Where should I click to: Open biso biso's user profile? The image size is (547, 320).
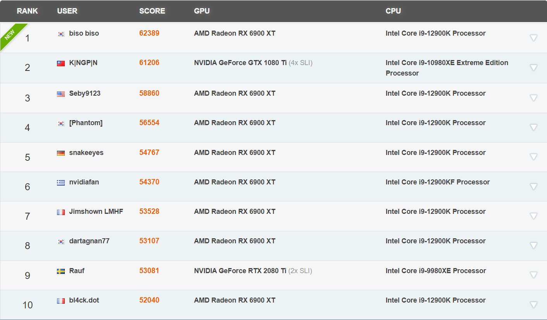pyautogui.click(x=84, y=33)
